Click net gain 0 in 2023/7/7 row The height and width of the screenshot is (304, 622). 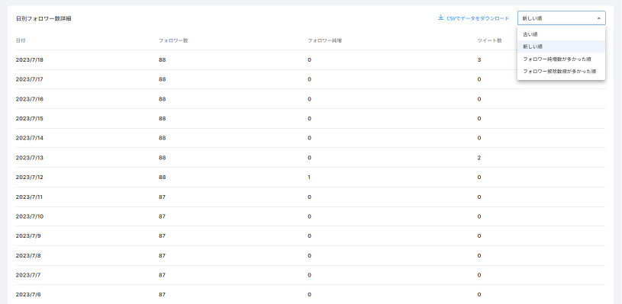[309, 275]
